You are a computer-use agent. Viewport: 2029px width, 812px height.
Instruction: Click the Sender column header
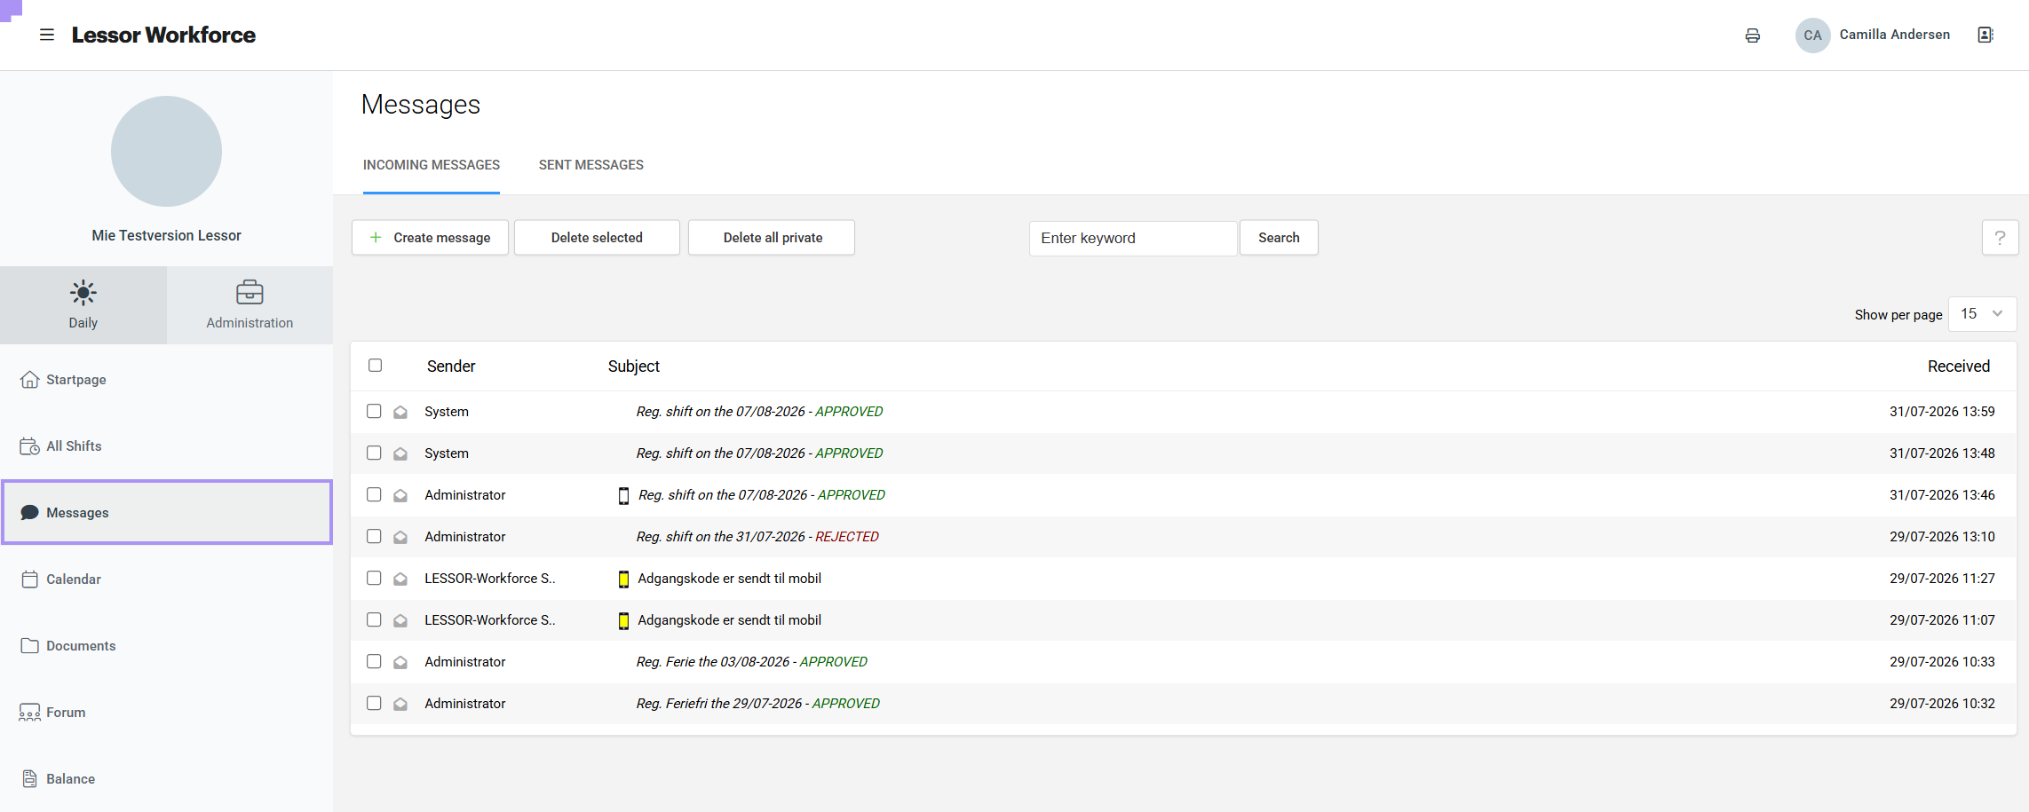tap(451, 367)
